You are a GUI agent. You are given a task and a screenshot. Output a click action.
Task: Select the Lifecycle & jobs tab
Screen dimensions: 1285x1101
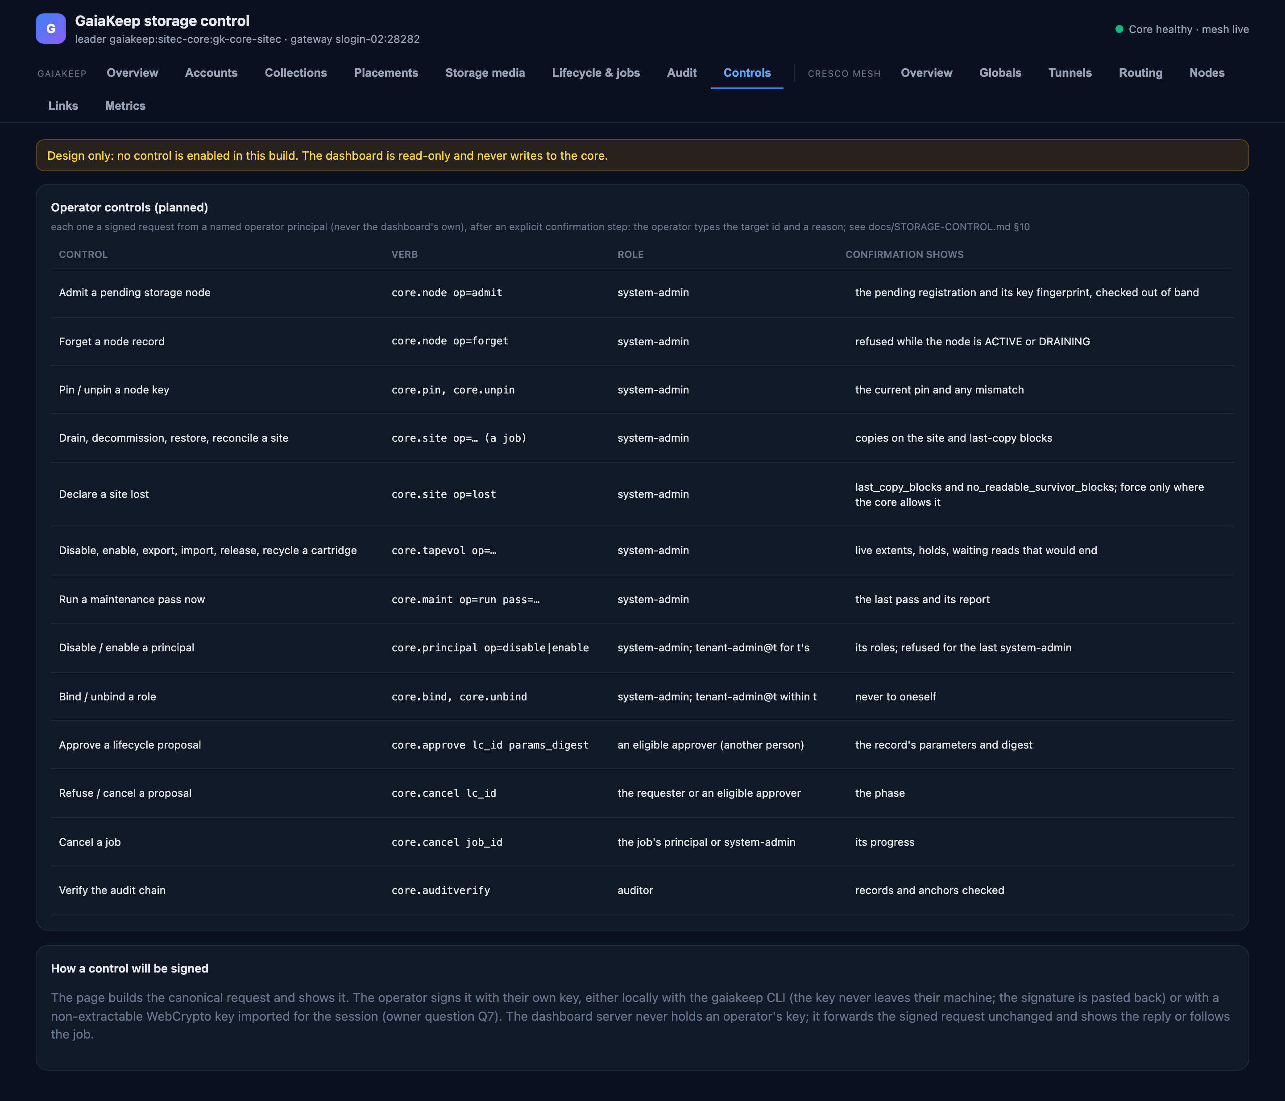point(596,73)
